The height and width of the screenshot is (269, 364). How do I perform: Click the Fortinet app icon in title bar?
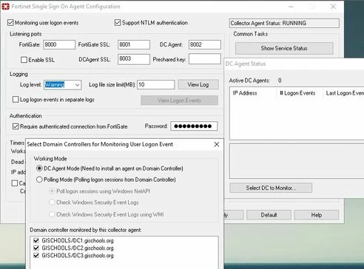pos(5,7)
